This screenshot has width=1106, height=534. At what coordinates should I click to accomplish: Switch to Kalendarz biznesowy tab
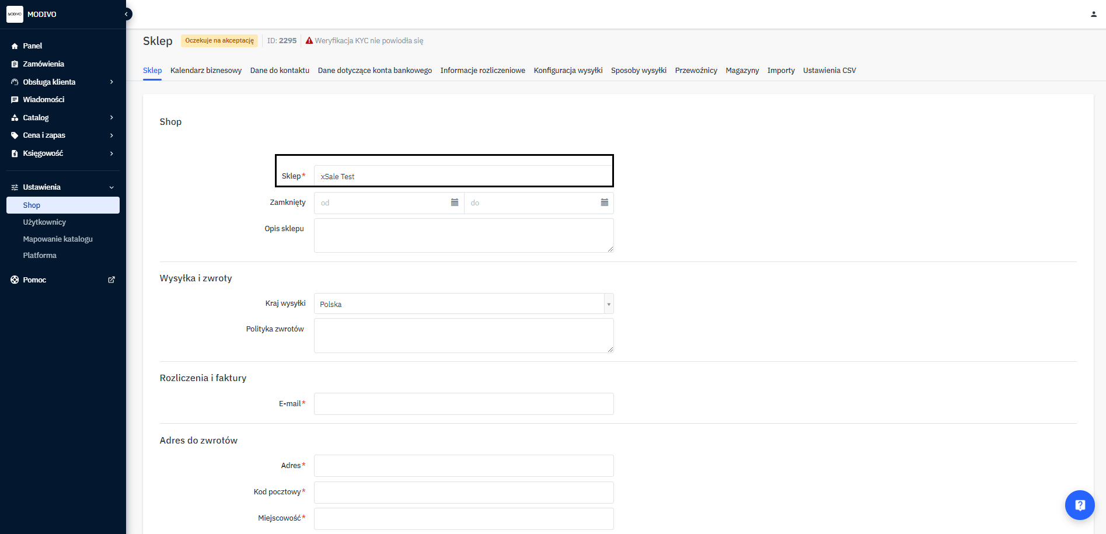pos(205,71)
